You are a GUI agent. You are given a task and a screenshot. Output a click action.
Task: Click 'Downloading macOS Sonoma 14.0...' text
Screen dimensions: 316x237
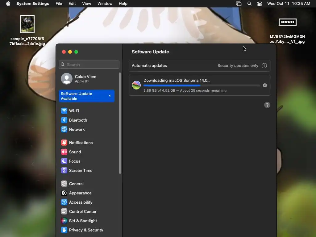(177, 81)
